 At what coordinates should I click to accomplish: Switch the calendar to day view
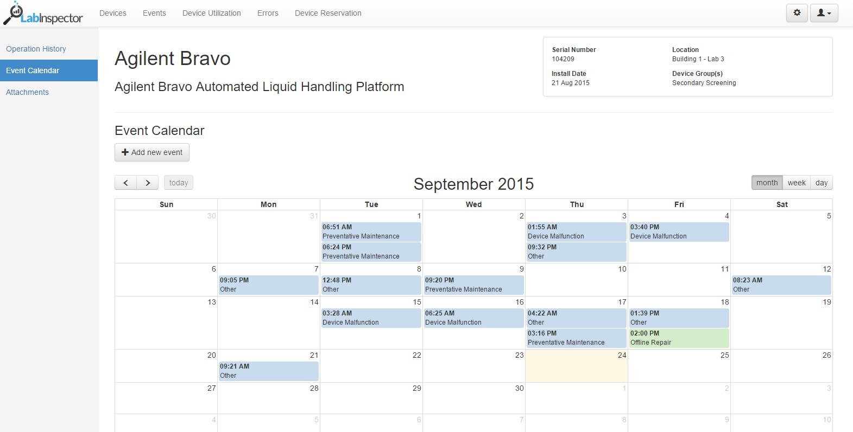(821, 183)
